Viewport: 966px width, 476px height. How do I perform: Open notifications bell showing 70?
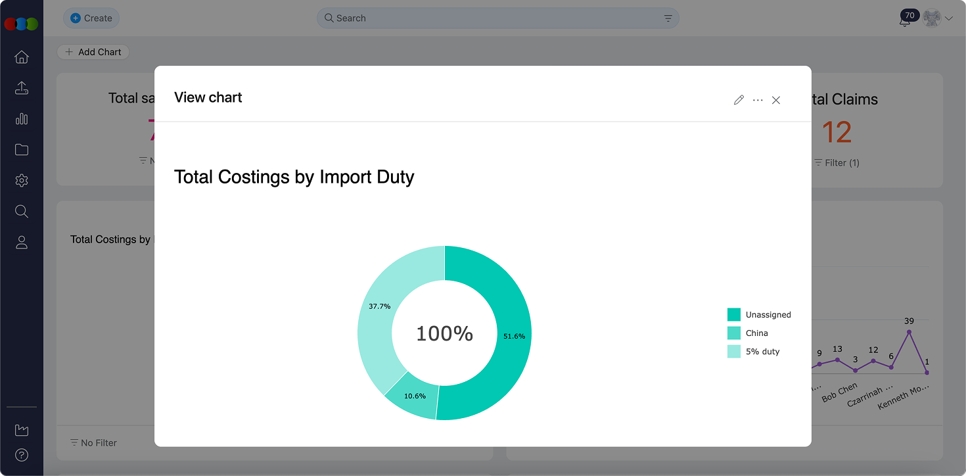tap(905, 20)
